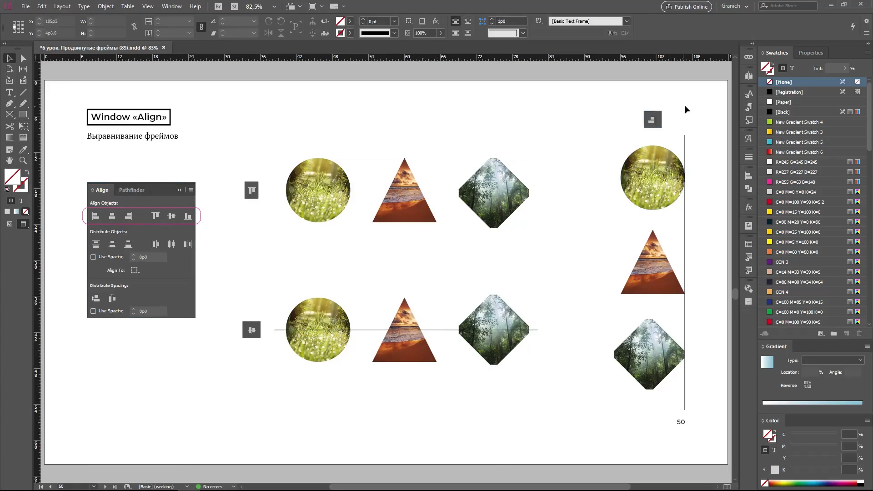The image size is (873, 491).
Task: Expand the Gradient Type dropdown
Action: 833,360
